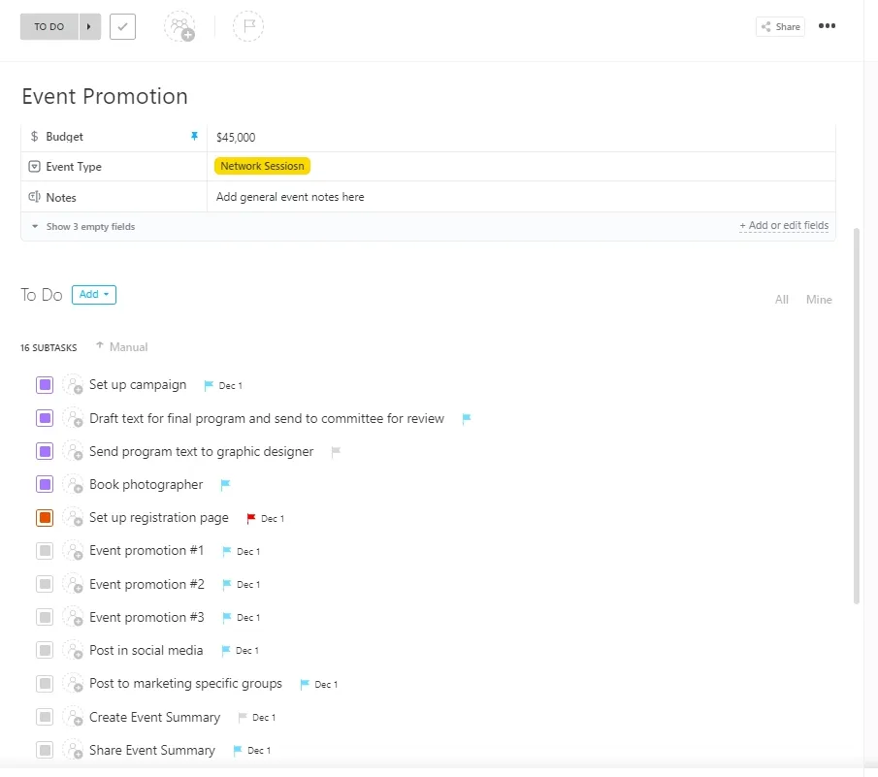This screenshot has height=777, width=878.
Task: Mark task complete with the checkmark button
Action: click(x=122, y=27)
